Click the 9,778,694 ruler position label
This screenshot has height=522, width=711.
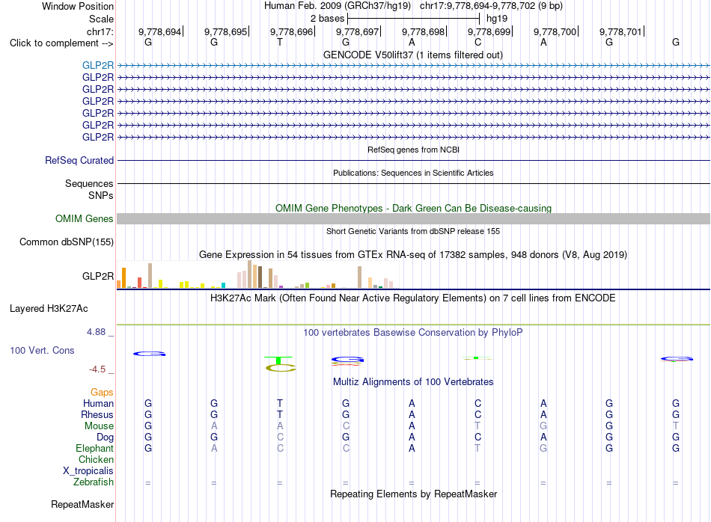[x=159, y=31]
